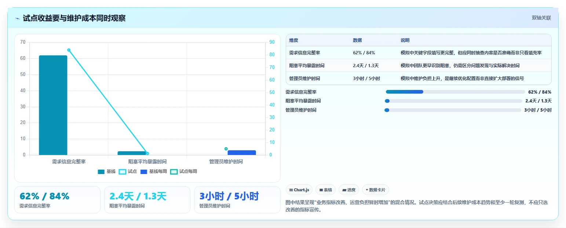Click the title 试点收益要与维护成本同时观察

(x=74, y=18)
